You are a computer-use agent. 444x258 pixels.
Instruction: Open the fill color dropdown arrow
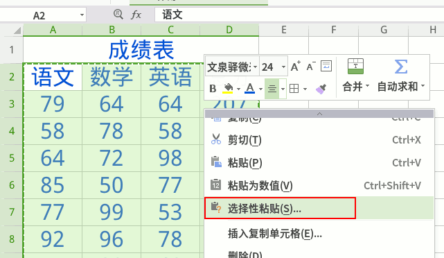(238, 89)
